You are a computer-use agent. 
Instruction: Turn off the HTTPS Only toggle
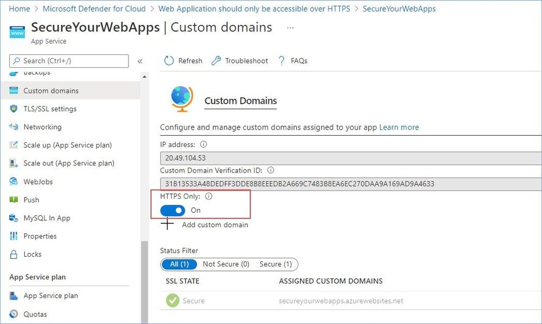click(173, 210)
